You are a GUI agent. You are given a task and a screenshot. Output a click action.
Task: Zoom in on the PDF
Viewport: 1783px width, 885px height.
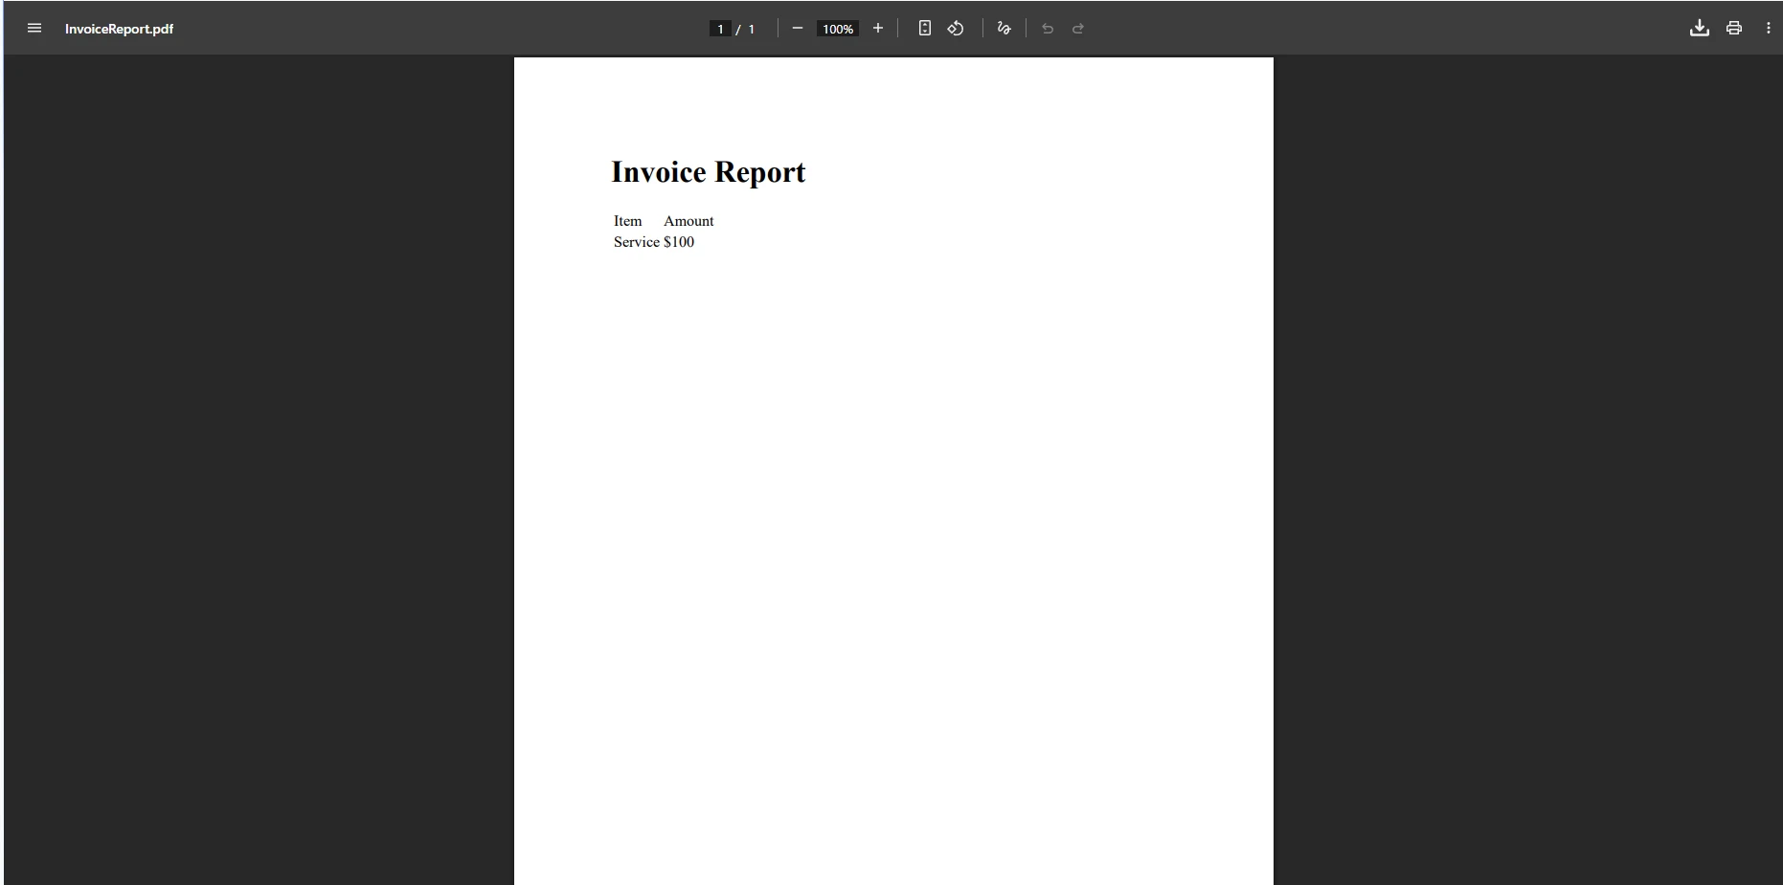tap(877, 28)
